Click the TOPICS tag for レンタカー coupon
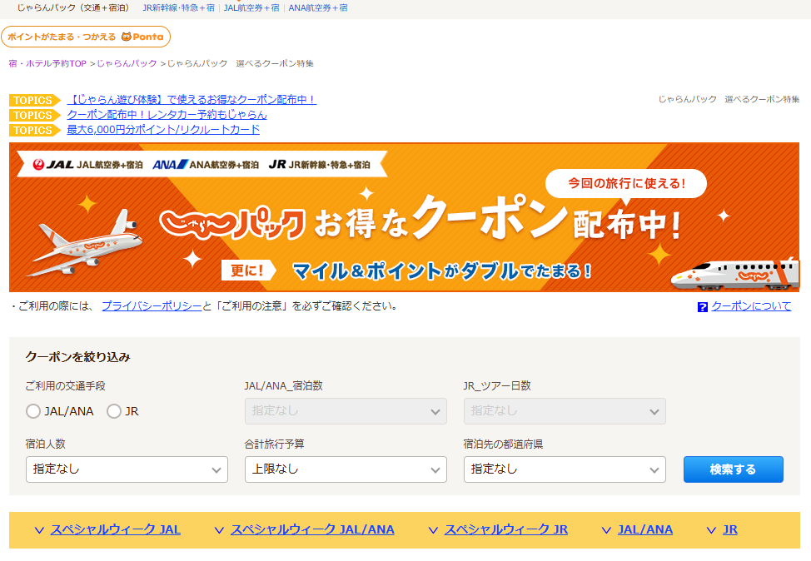The image size is (811, 561). [35, 115]
